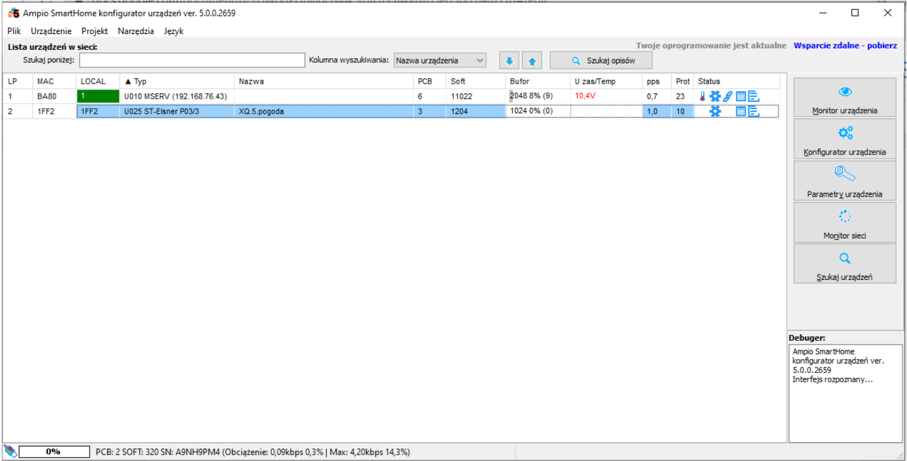Click the Soft value 1204
This screenshot has height=461, width=907.
(x=459, y=111)
